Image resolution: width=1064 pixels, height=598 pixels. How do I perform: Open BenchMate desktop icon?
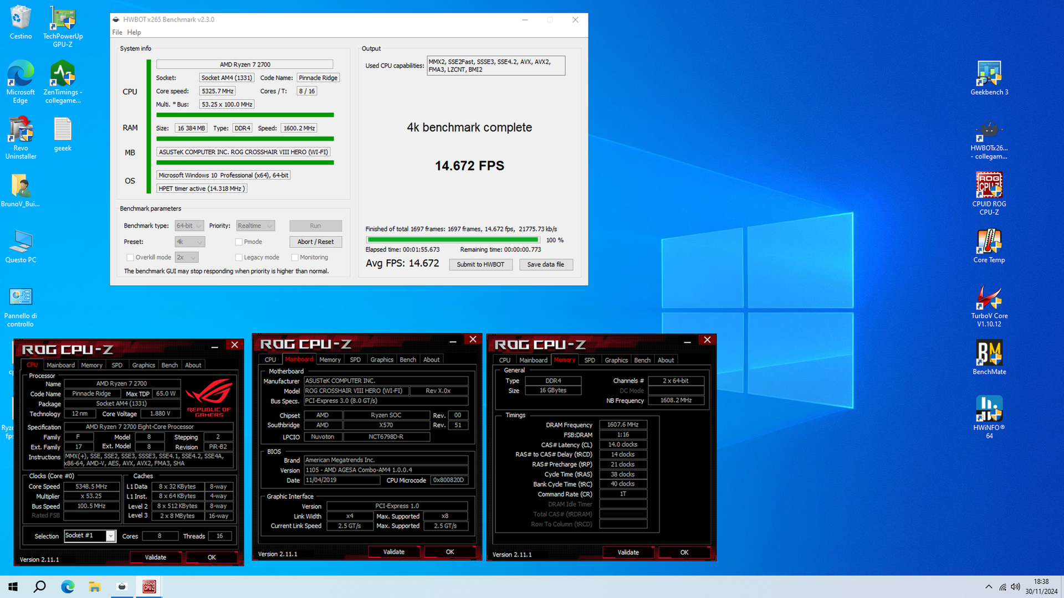(x=989, y=358)
